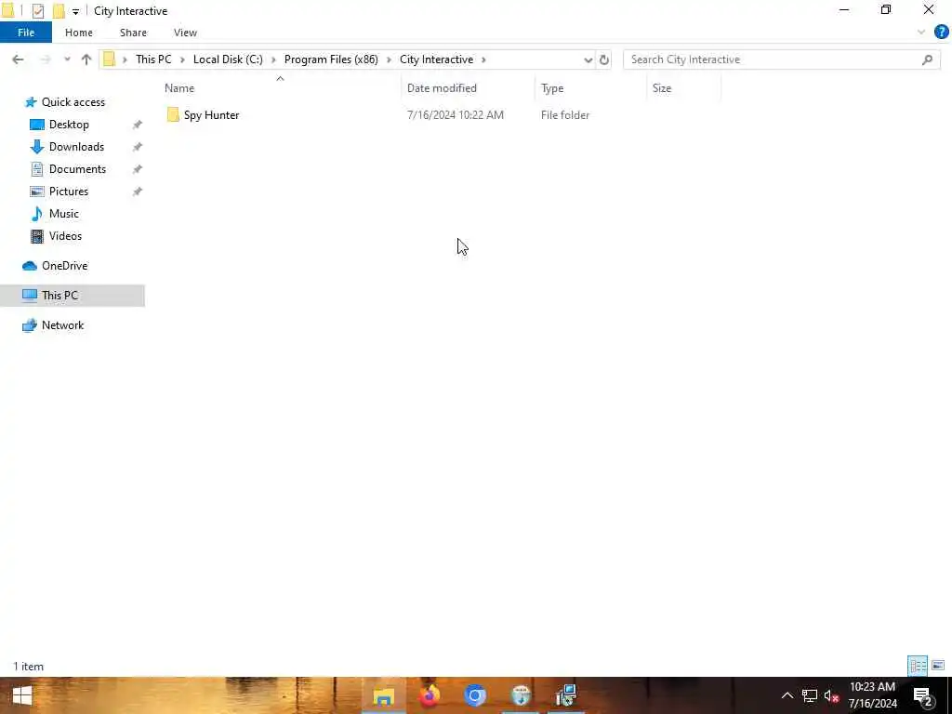
Task: Go forward with the forward arrow
Action: (45, 59)
